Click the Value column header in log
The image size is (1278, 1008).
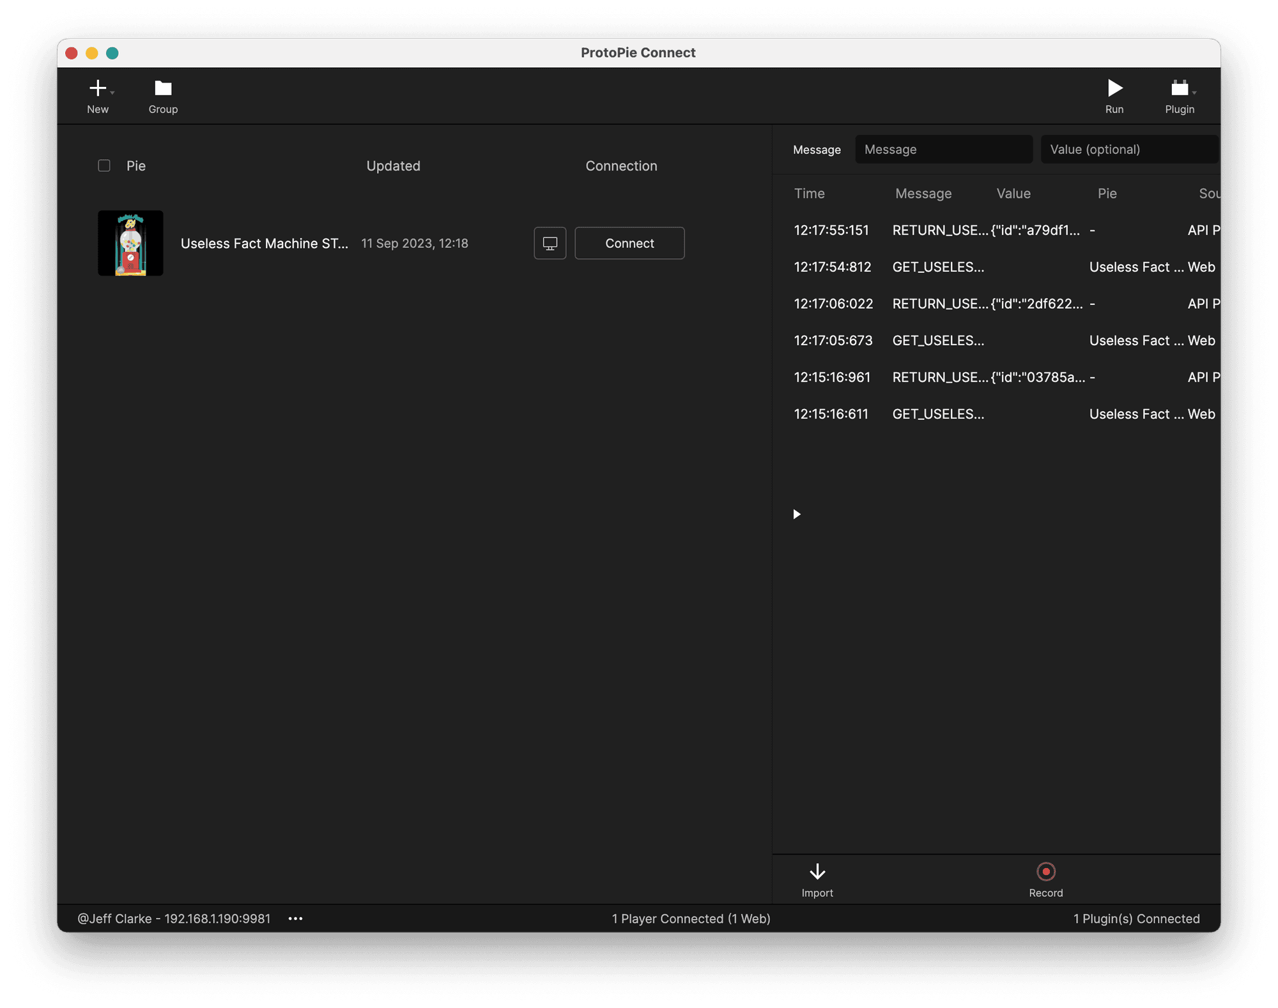1013,193
